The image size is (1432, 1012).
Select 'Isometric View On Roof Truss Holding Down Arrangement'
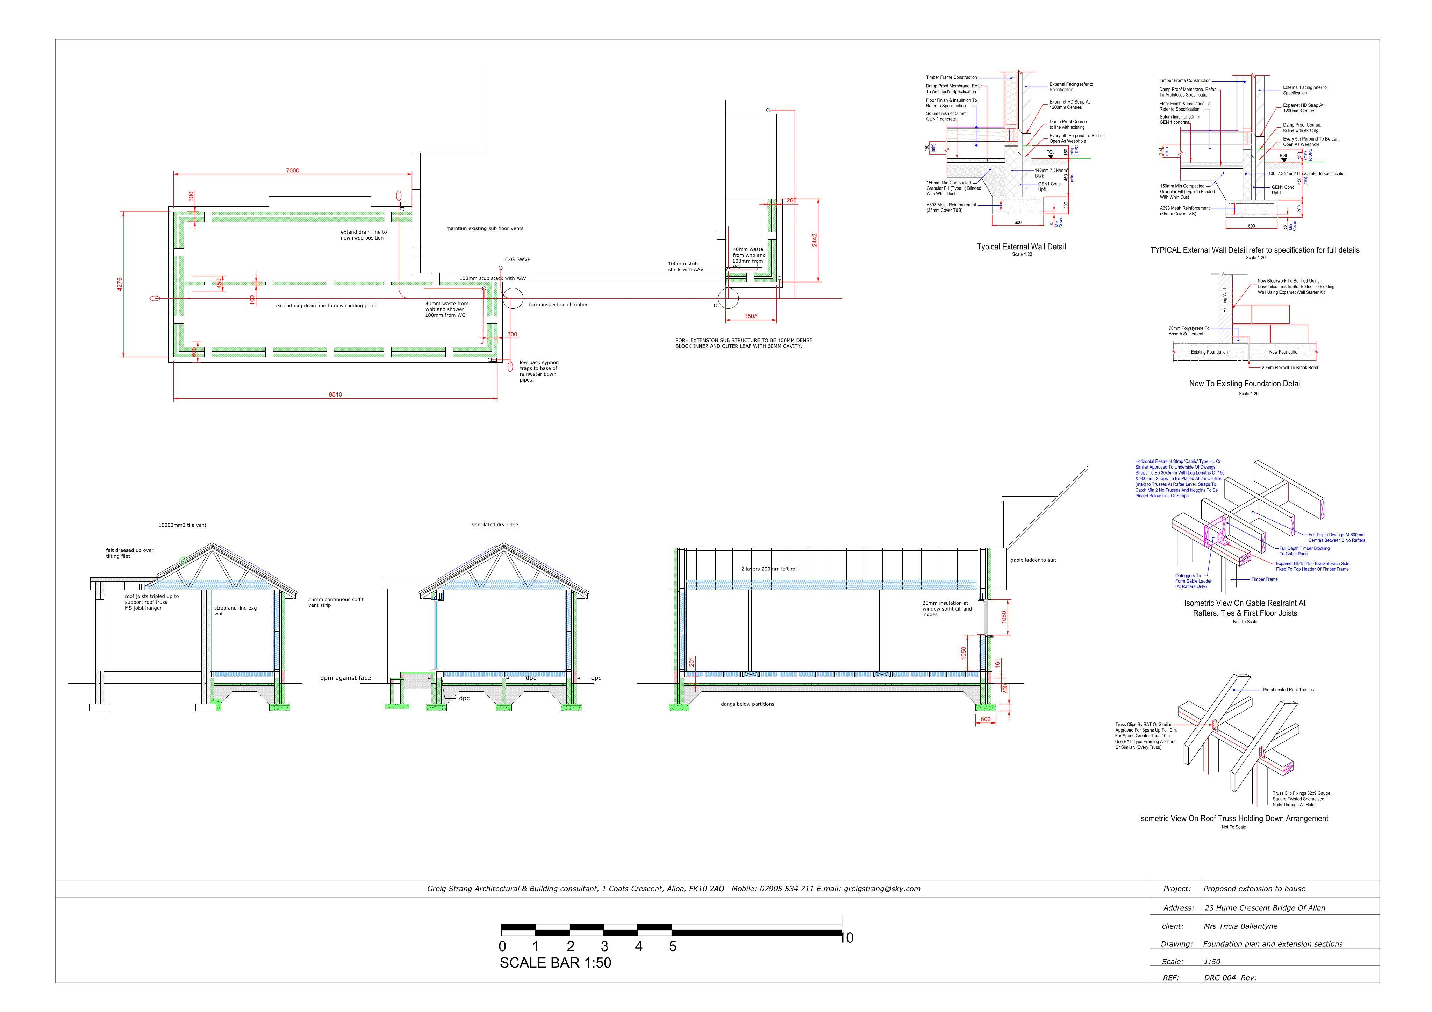coord(1233,819)
